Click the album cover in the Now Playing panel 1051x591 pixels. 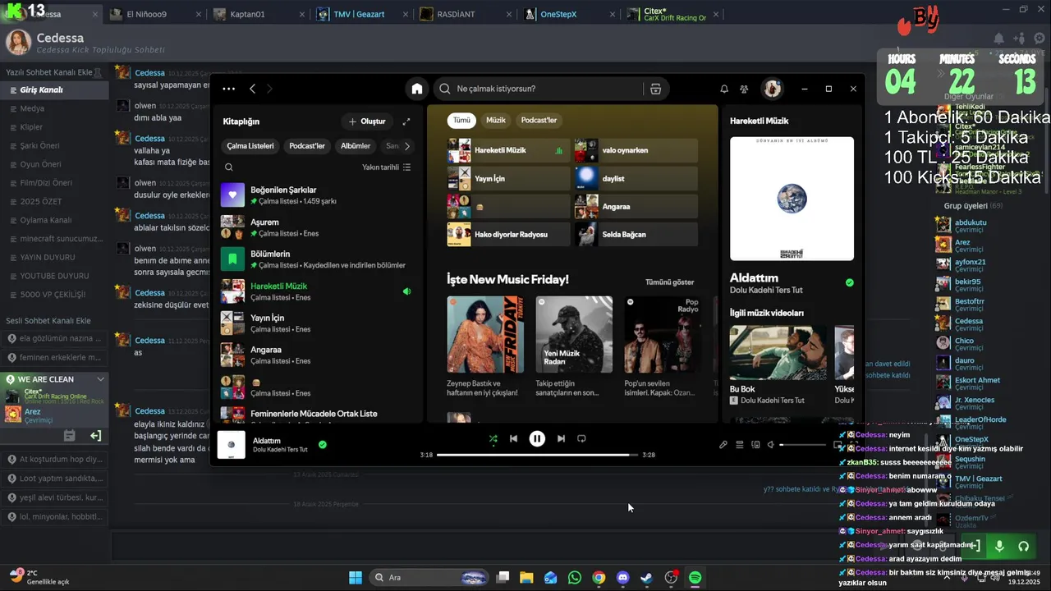pos(792,199)
